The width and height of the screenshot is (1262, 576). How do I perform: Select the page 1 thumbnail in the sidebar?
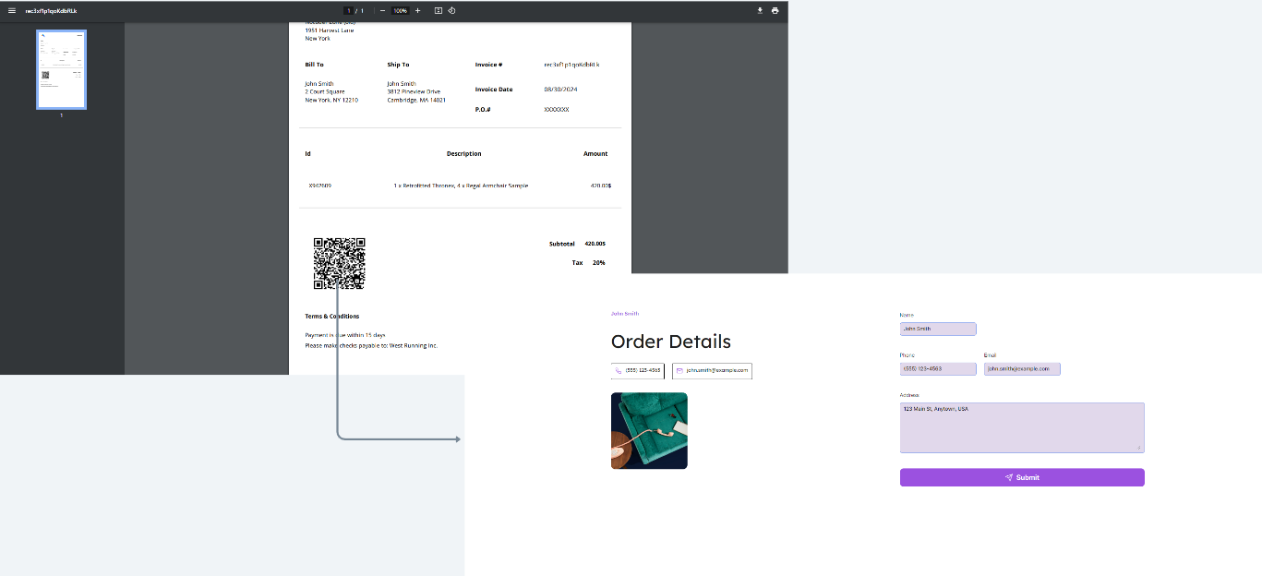pos(62,69)
